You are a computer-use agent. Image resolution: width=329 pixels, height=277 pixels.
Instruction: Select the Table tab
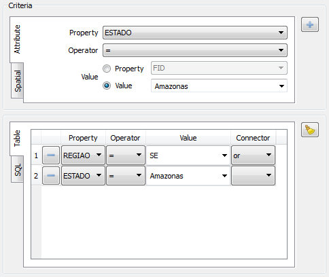pyautogui.click(x=17, y=138)
